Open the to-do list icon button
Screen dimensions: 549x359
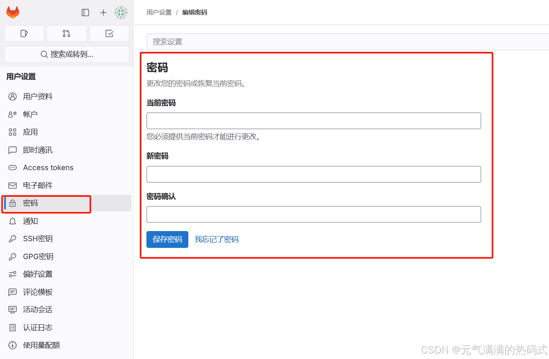click(109, 33)
